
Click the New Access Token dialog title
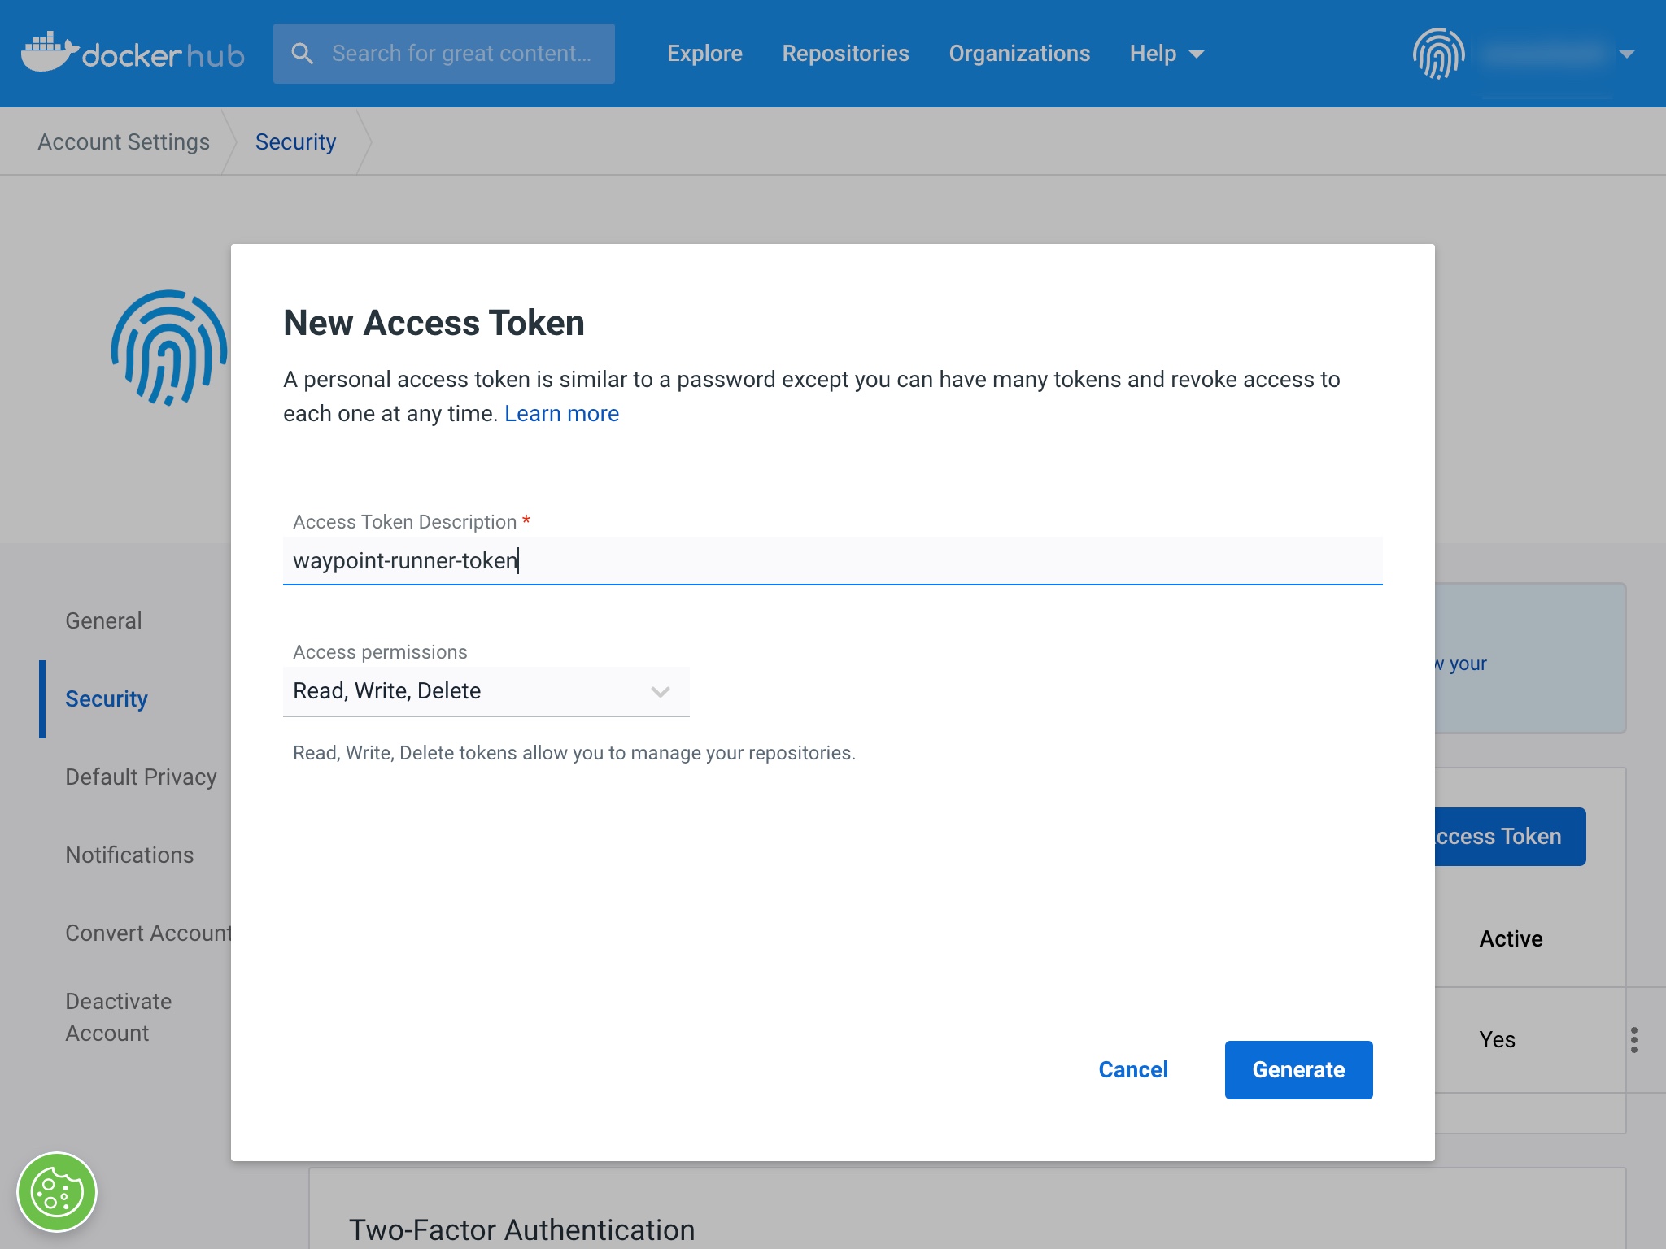pyautogui.click(x=434, y=323)
